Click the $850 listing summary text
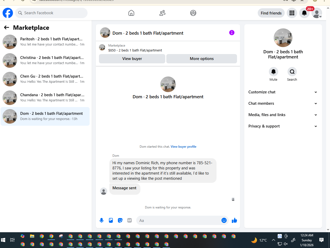Image resolution: width=330 pixels, height=248 pixels. (135, 50)
